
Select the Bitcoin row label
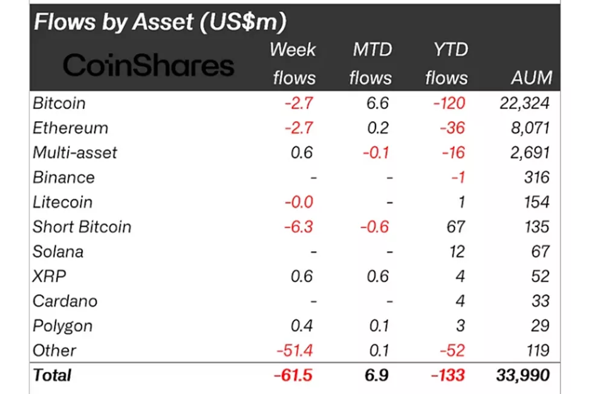pos(59,103)
